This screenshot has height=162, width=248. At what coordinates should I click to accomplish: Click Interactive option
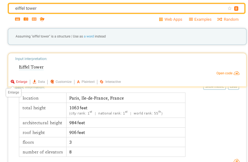tap(110, 82)
